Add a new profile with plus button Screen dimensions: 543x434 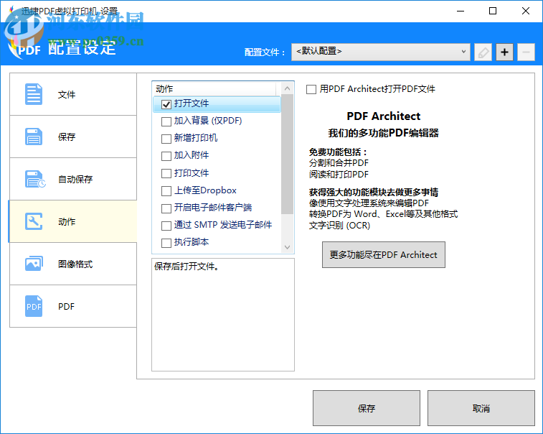[x=504, y=52]
